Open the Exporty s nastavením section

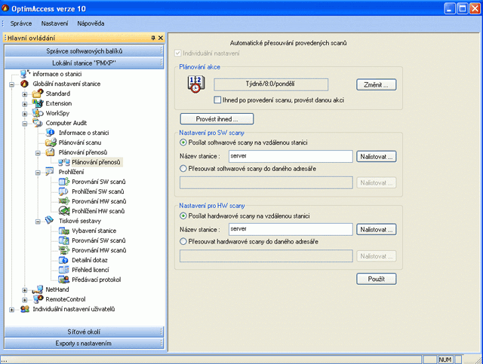pyautogui.click(x=84, y=343)
